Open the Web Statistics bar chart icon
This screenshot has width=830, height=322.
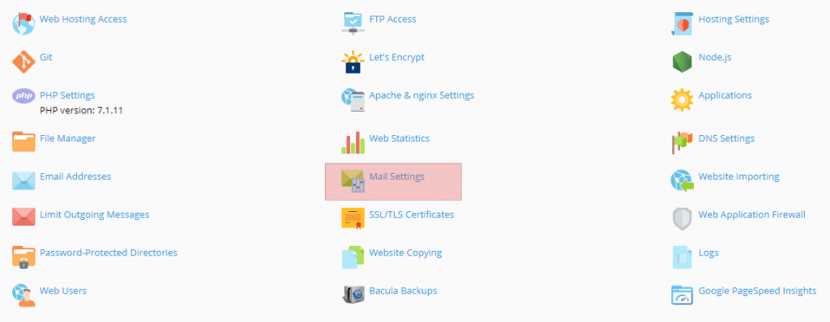pos(353,142)
